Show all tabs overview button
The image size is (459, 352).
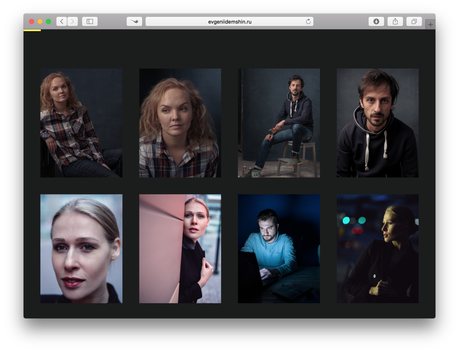[x=414, y=21]
